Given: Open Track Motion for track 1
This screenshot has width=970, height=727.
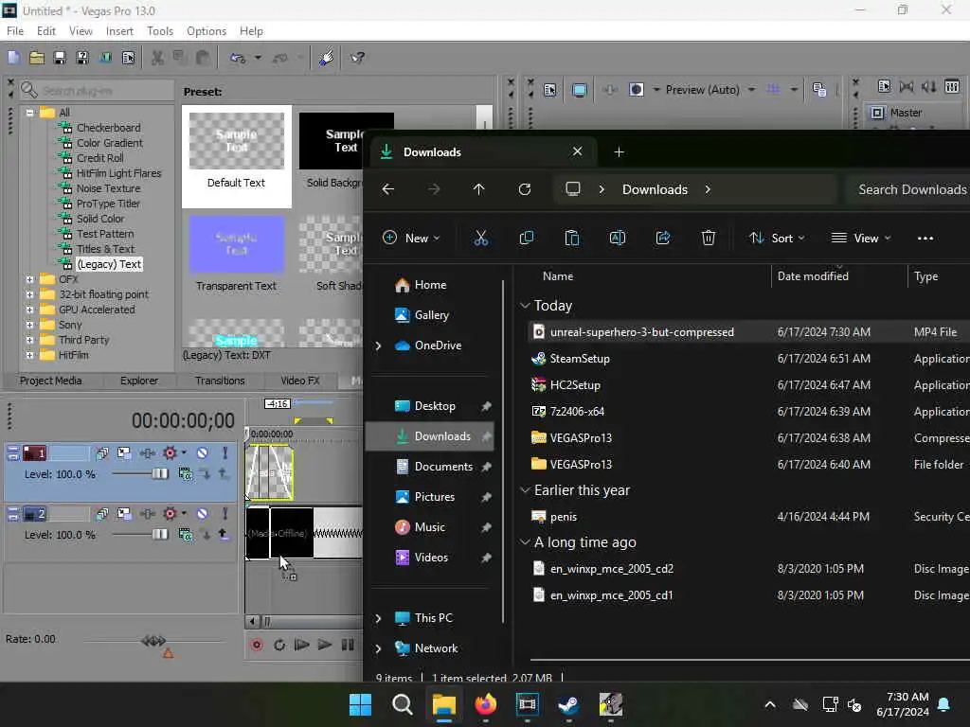Looking at the screenshot, I should tap(124, 453).
